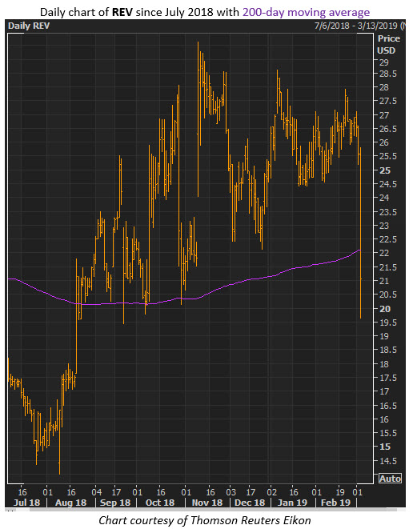
Task: Select the Aug 18 month label
Action: [x=71, y=503]
